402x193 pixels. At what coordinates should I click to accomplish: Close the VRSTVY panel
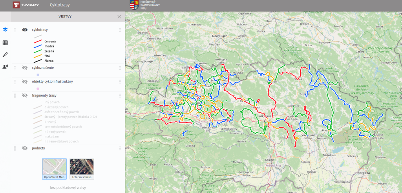click(x=119, y=17)
